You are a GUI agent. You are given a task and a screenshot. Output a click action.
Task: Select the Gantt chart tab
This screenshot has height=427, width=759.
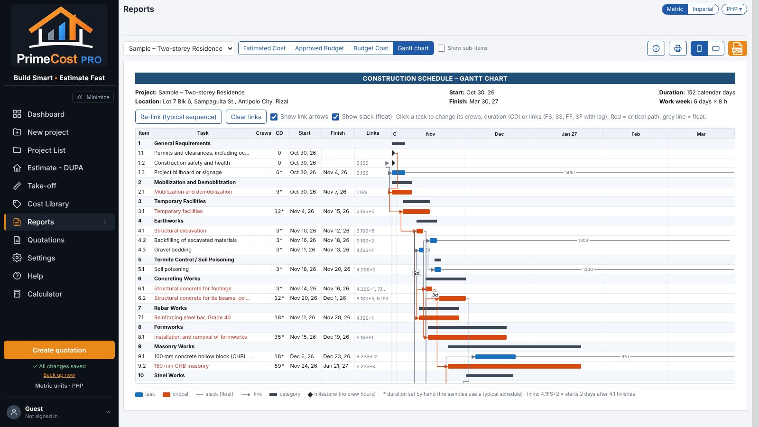(x=413, y=48)
